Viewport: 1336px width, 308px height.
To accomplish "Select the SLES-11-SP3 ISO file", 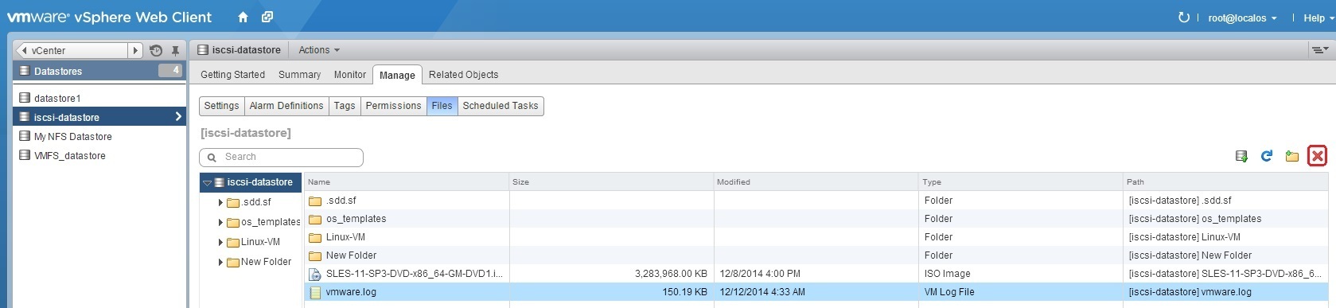I will [x=816, y=274].
